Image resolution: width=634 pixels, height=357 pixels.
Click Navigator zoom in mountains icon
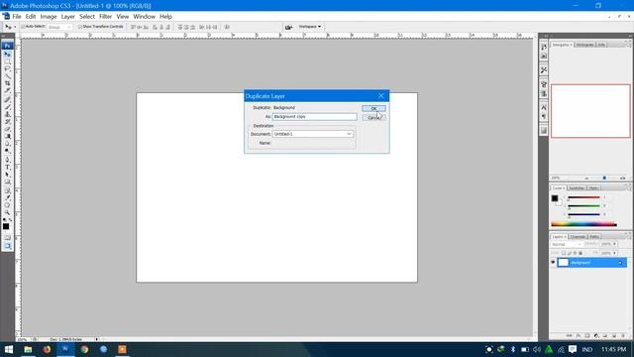623,178
